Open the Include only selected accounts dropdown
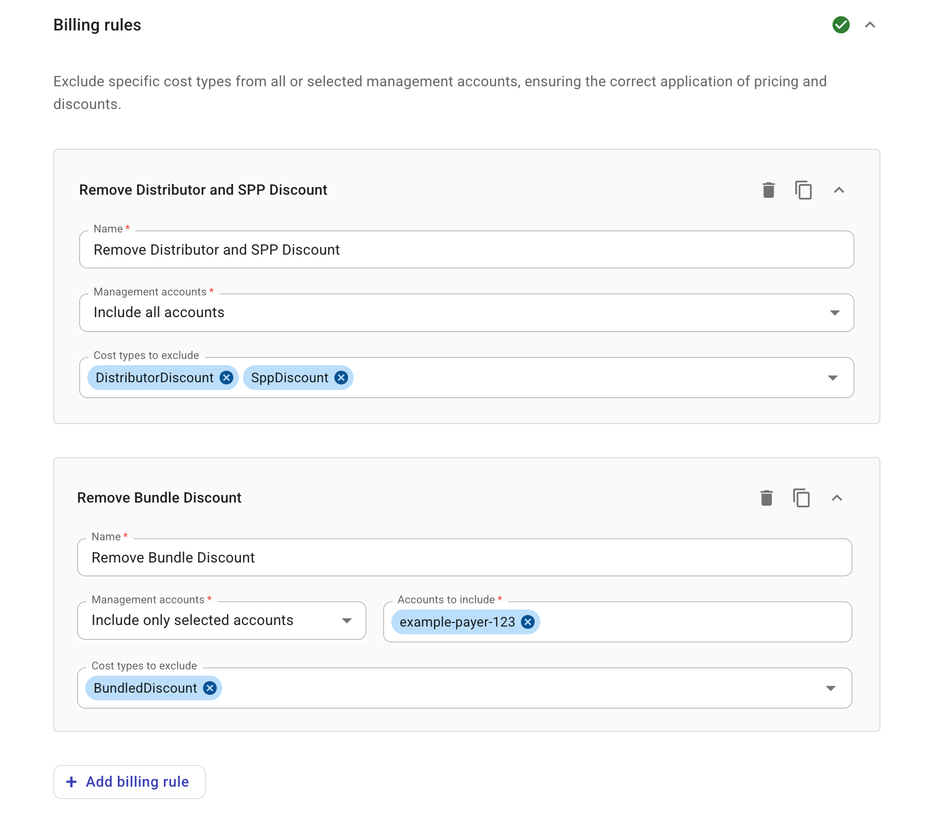This screenshot has width=944, height=813. click(x=347, y=621)
